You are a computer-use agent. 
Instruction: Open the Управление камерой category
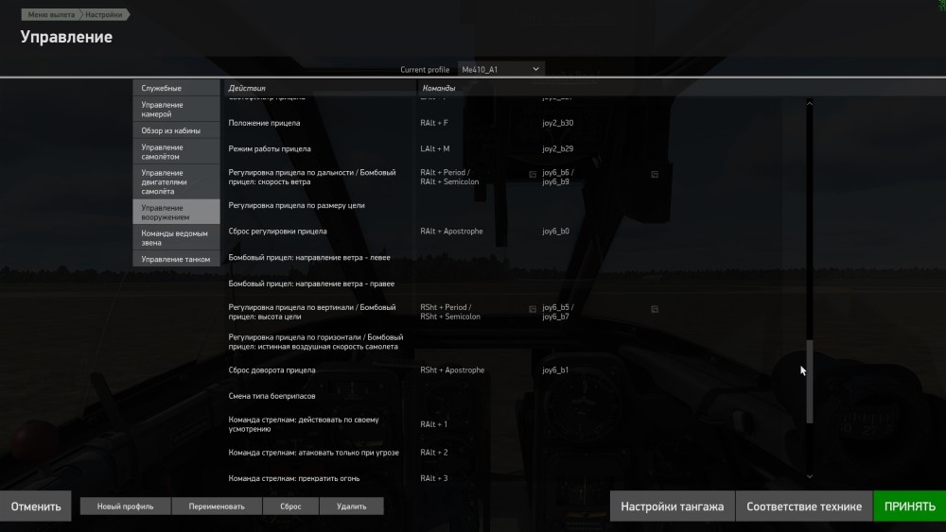[176, 109]
